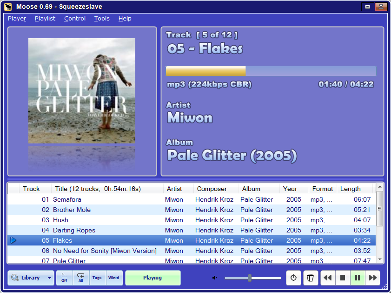Sort playlist by Track column header
Image resolution: width=391 pixels, height=293 pixels.
(35, 189)
